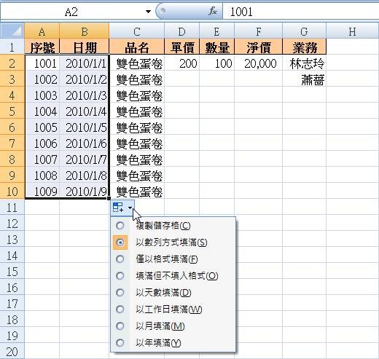Open the Auto Fill Options button
379x359 pixels.
pos(122,208)
